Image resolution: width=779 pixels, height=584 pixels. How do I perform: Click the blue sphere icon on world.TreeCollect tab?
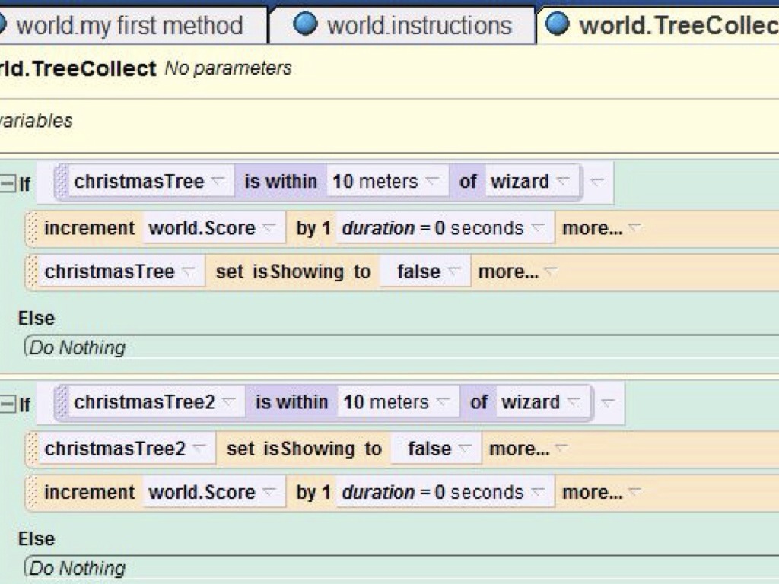click(x=558, y=24)
